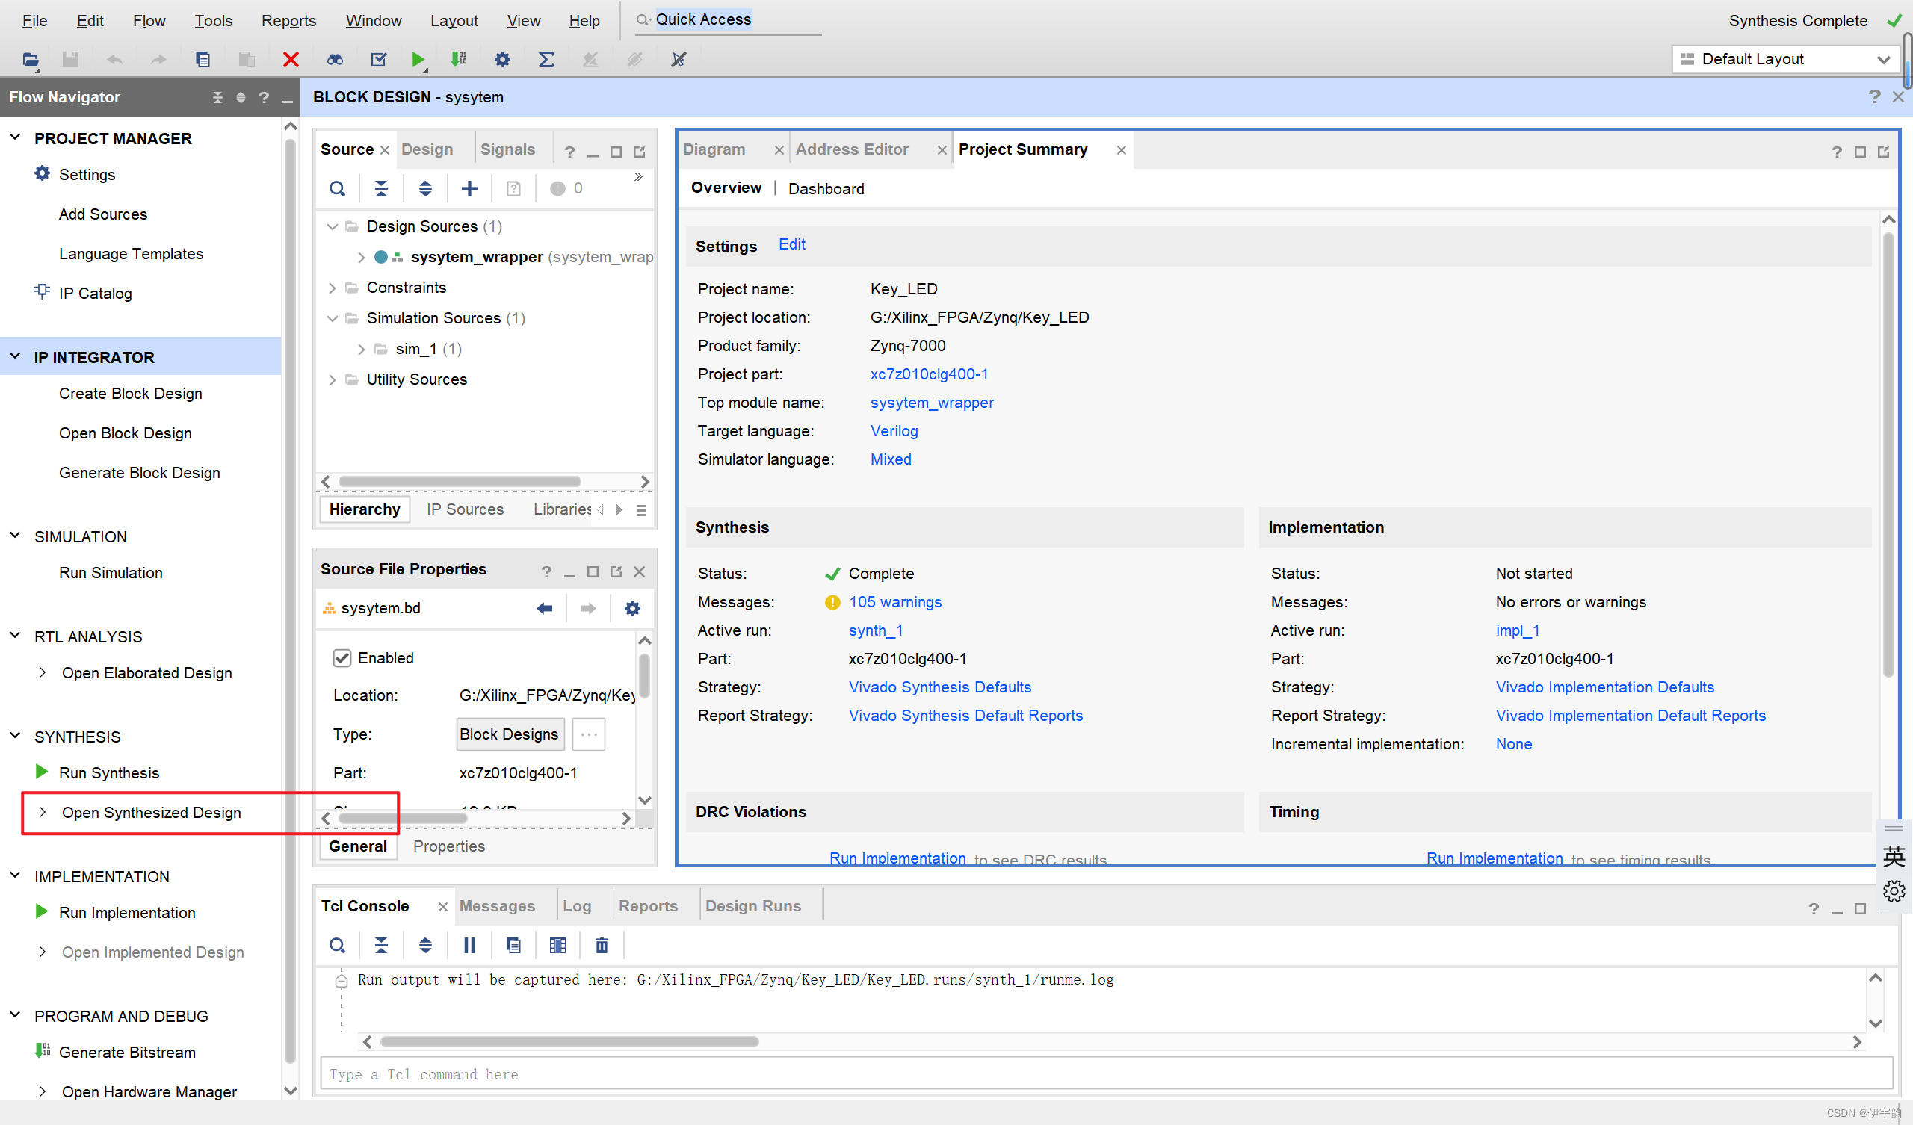This screenshot has width=1913, height=1125.
Task: Click the Generate Bitstream toolbar icon
Action: (459, 59)
